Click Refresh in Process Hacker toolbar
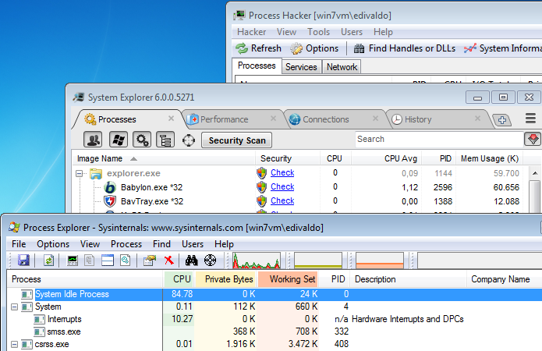This screenshot has height=351, width=542. click(x=259, y=48)
